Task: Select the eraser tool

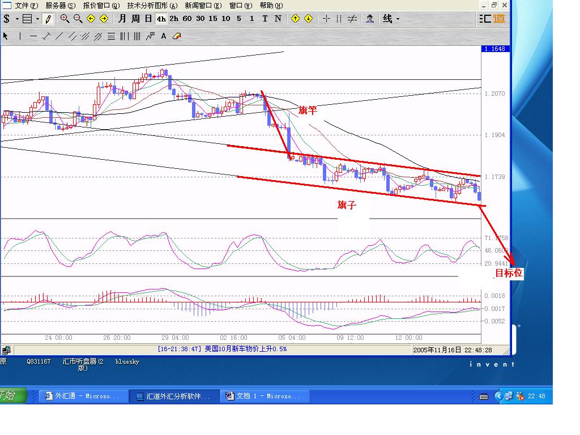Action: pyautogui.click(x=177, y=36)
